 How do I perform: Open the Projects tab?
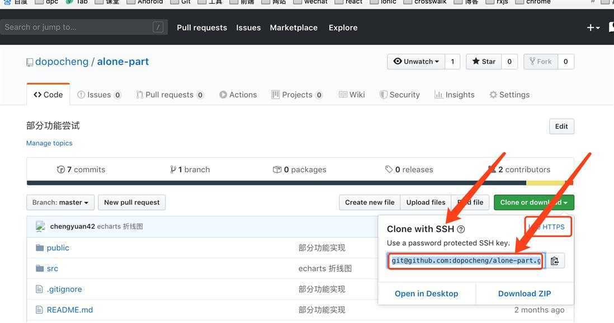click(x=297, y=95)
